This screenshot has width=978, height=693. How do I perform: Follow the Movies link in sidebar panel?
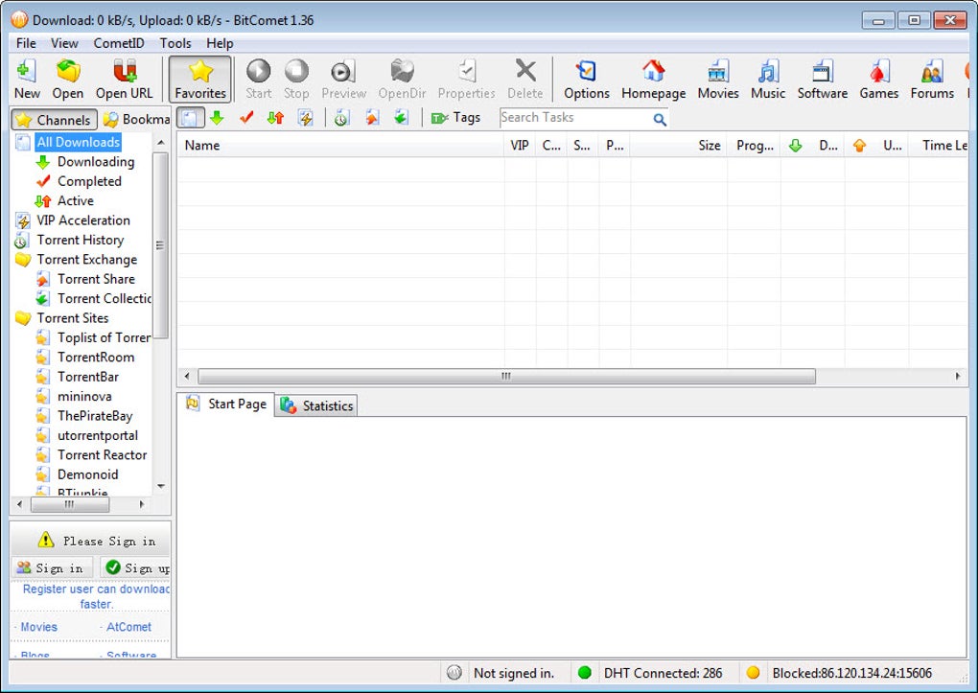38,627
